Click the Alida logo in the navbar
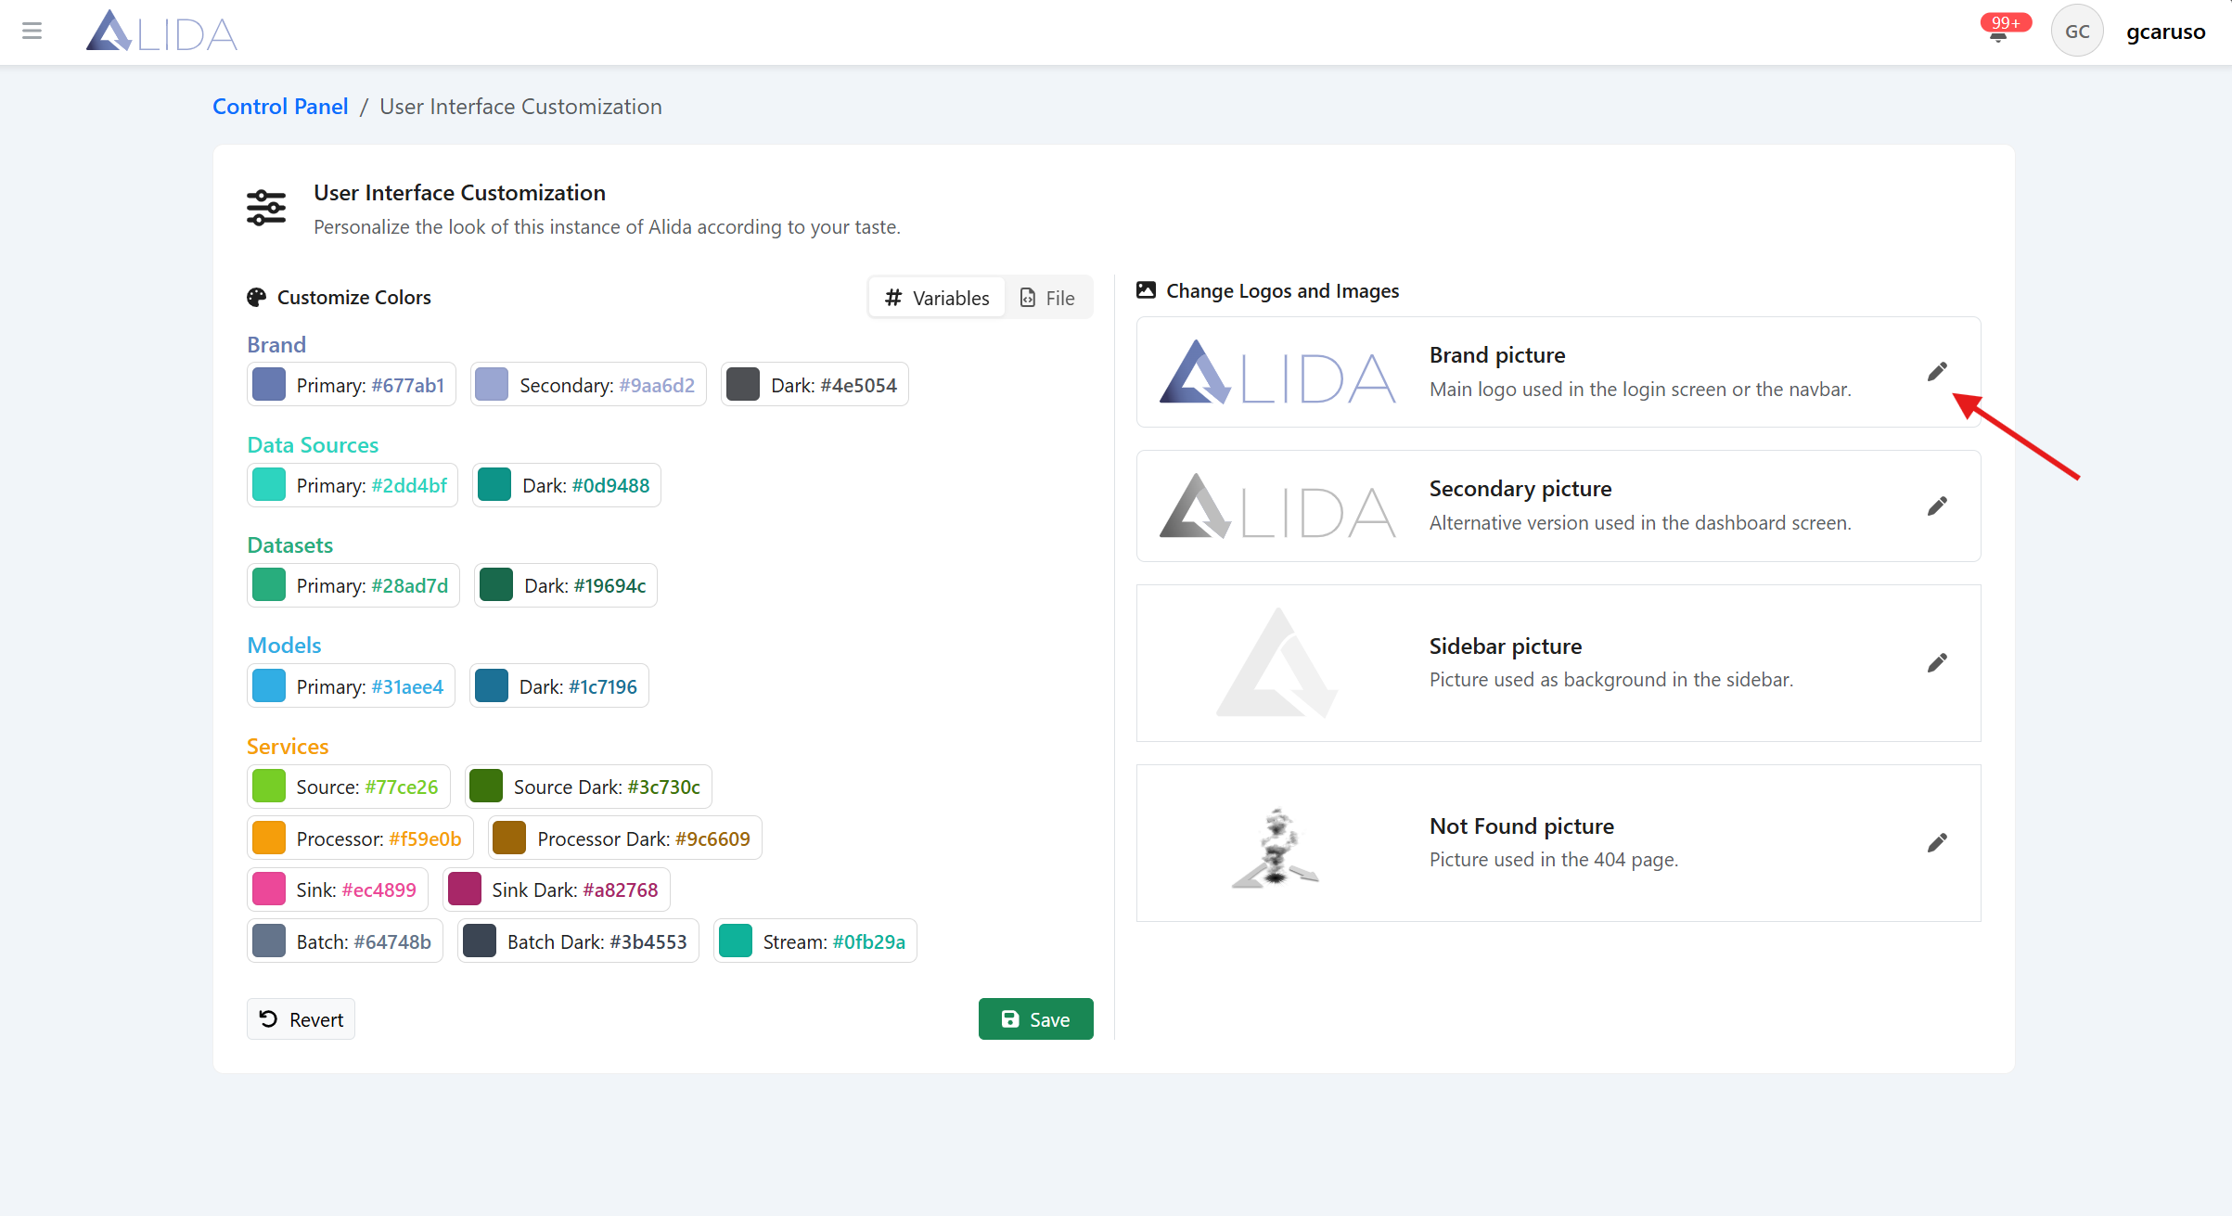Viewport: 2232px width, 1216px height. tap(161, 32)
